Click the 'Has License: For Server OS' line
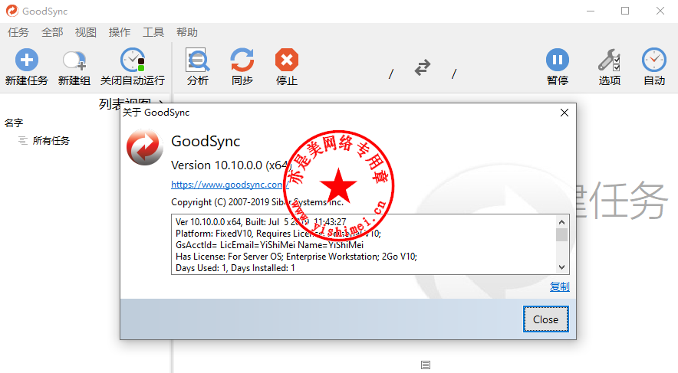The width and height of the screenshot is (678, 373). [x=296, y=257]
